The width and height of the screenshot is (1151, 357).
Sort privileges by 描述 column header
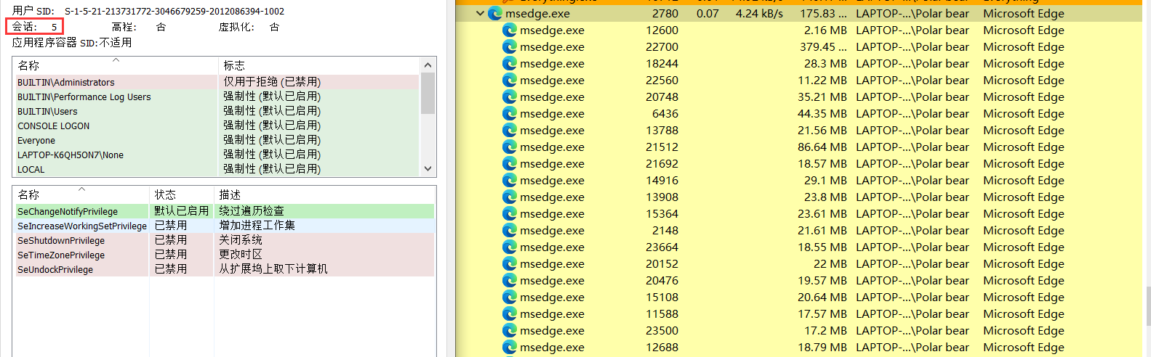[324, 194]
